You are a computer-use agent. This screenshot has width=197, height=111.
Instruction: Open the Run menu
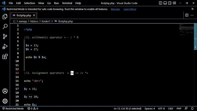pyautogui.click(x=56, y=3)
